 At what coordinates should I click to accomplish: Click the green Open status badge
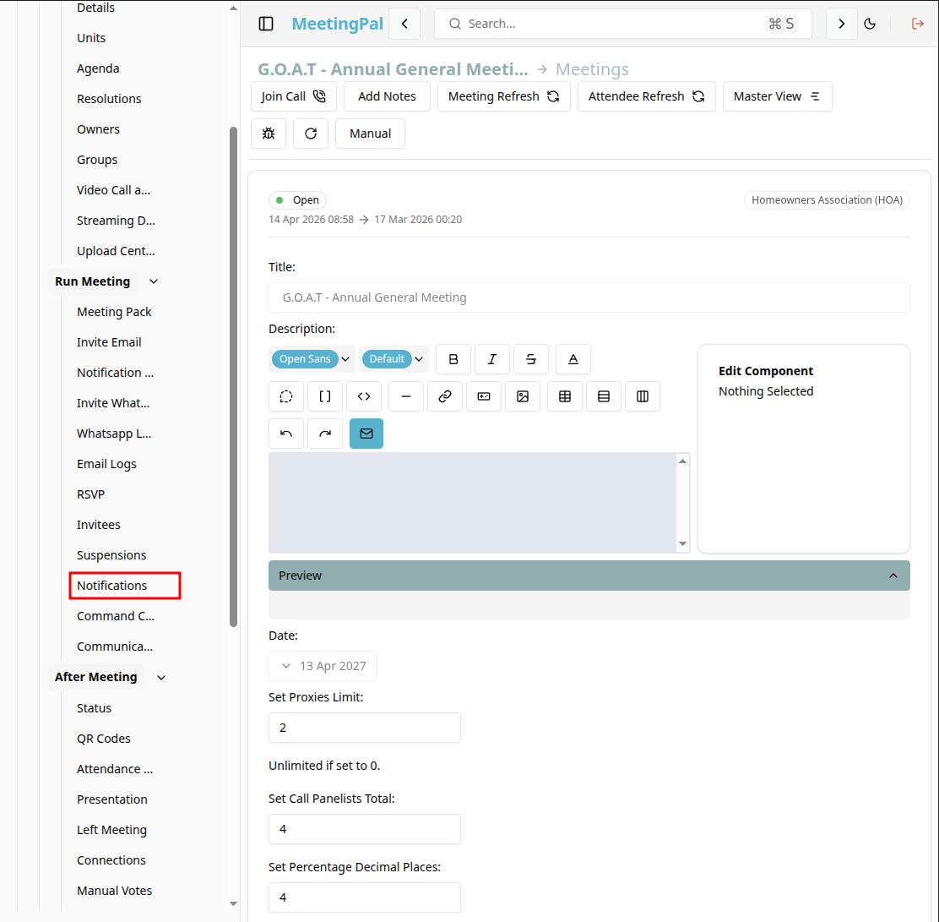coord(297,200)
